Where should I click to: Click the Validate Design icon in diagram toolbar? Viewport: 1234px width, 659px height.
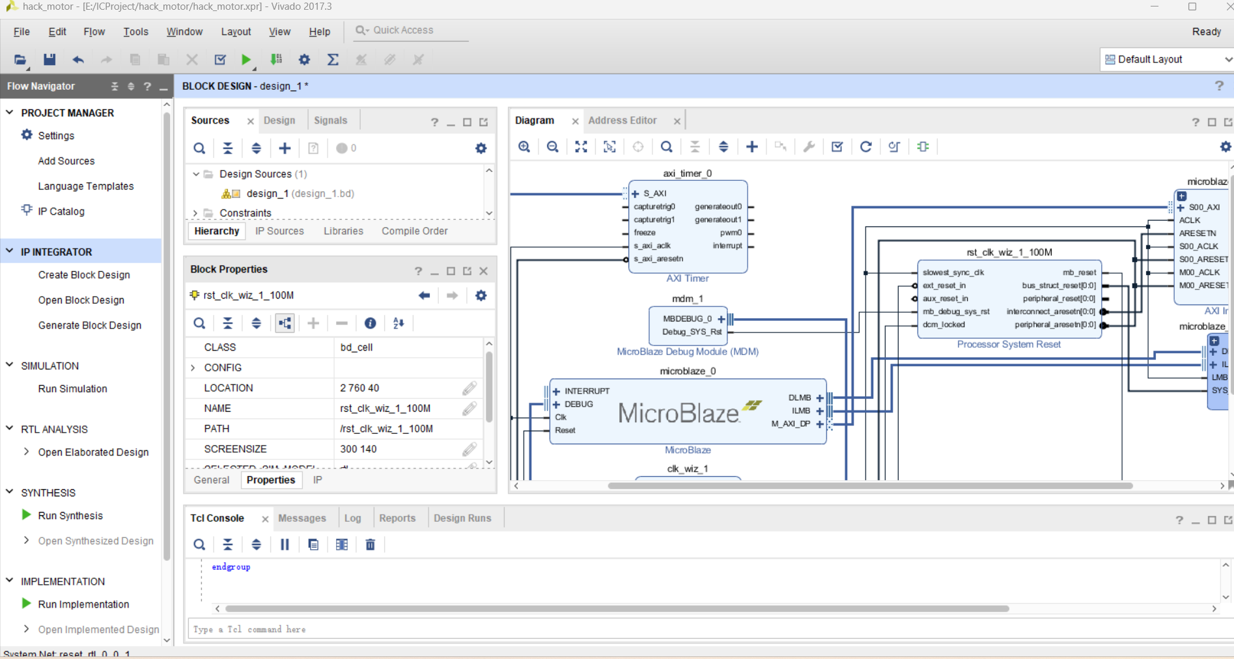[837, 146]
